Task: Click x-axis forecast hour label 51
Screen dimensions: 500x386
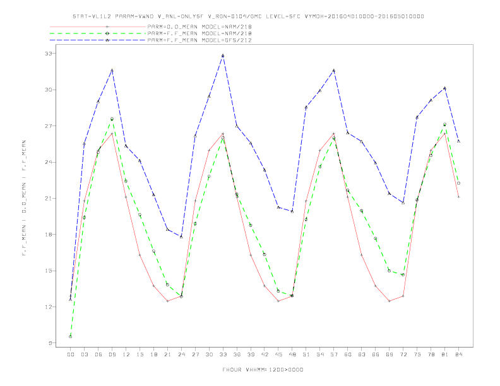Action: 306,354
